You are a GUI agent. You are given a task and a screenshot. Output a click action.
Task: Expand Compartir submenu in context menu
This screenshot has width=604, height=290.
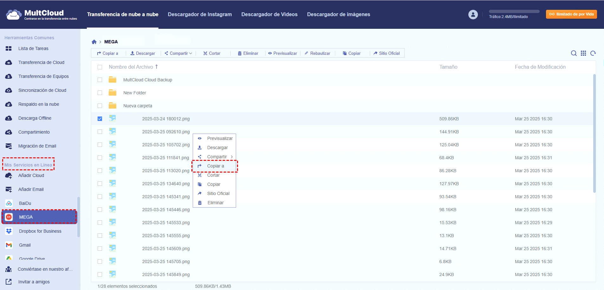(232, 157)
